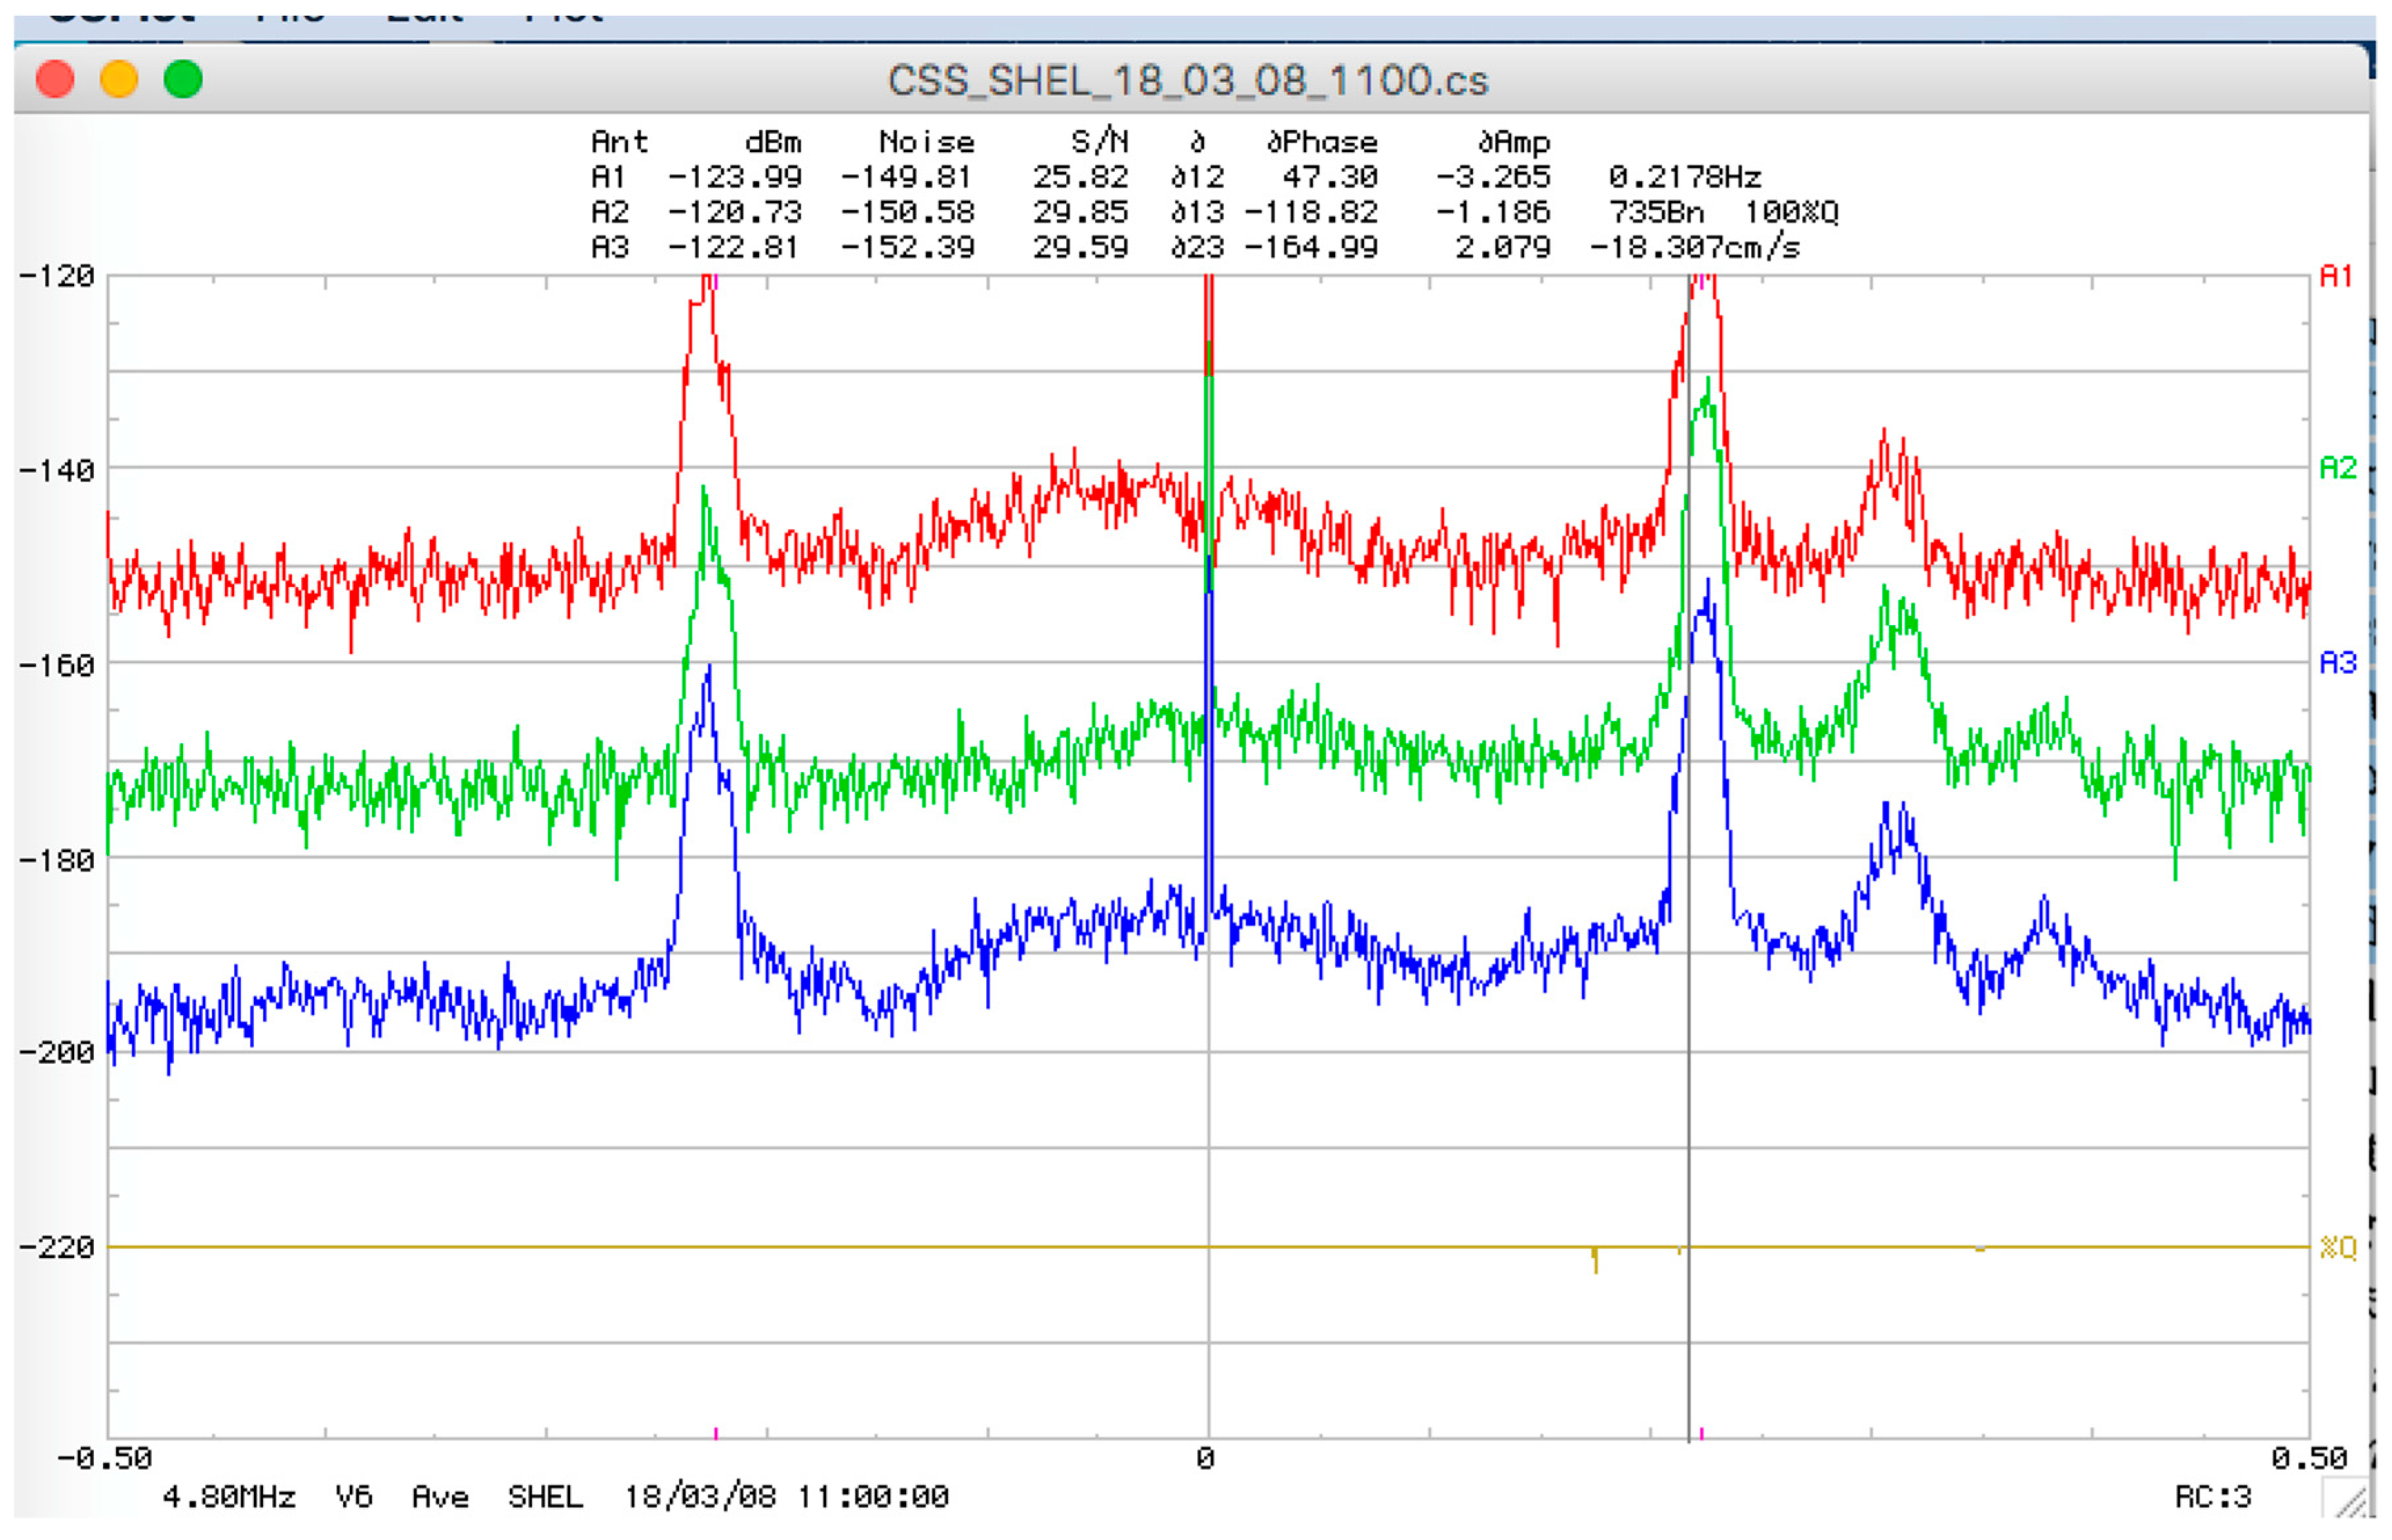Click the ∂23 phase value -164.99
The width and height of the screenshot is (2392, 1540).
(x=1311, y=248)
